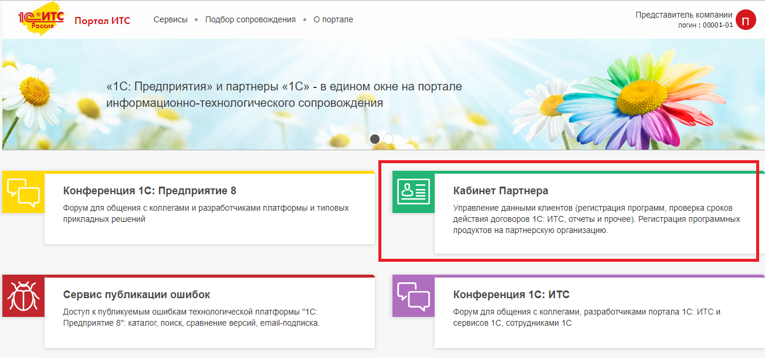The width and height of the screenshot is (765, 358).
Task: Open the Конференция 1С: Предприятие 8 heading link
Action: pos(150,191)
